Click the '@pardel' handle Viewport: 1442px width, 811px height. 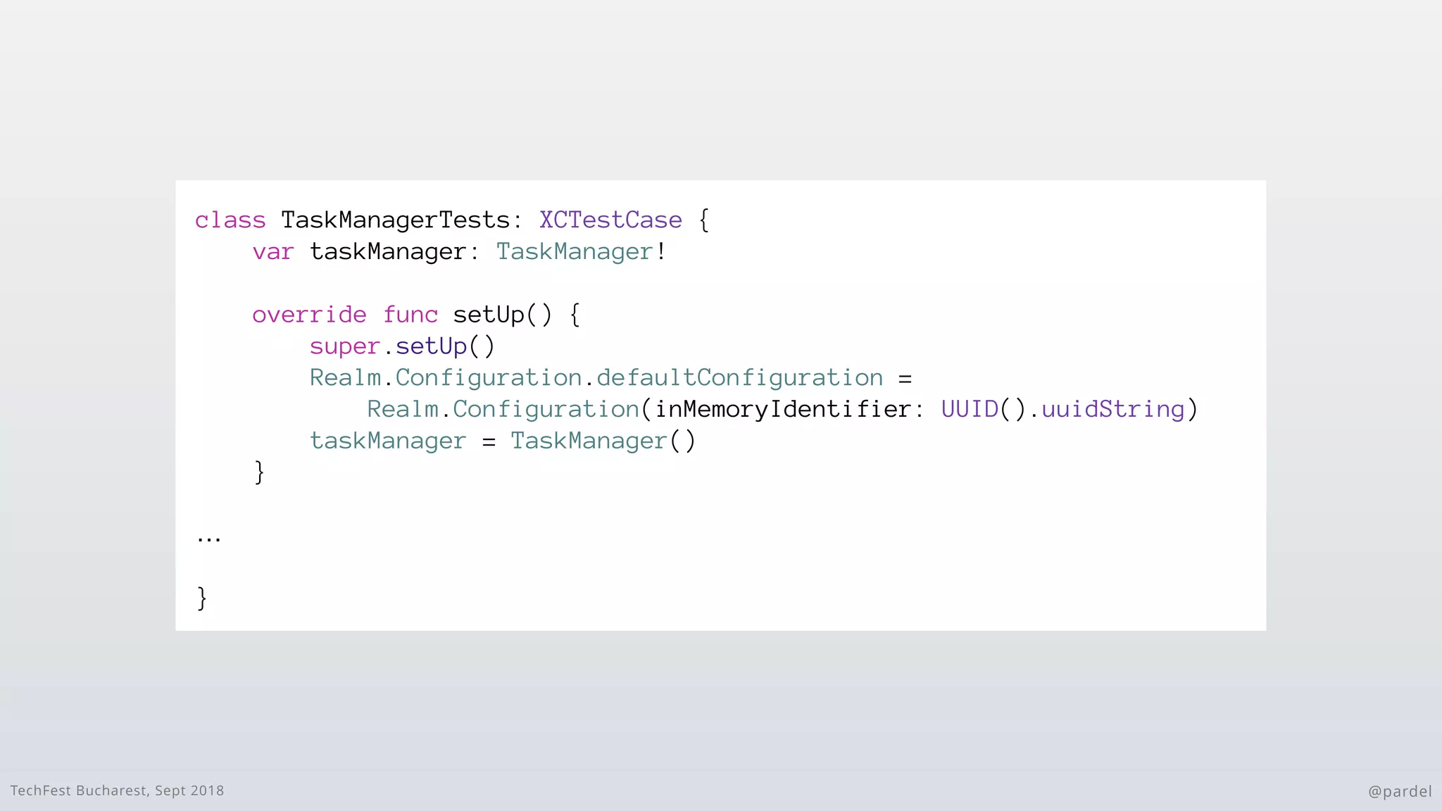[1400, 791]
